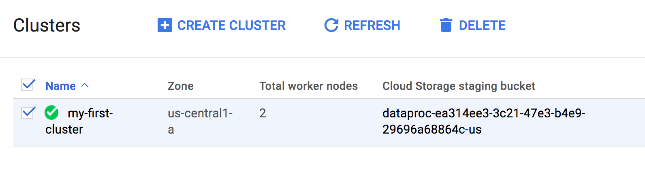Click the Cloud Storage staging bucket header
This screenshot has height=170, width=645.
point(459,86)
